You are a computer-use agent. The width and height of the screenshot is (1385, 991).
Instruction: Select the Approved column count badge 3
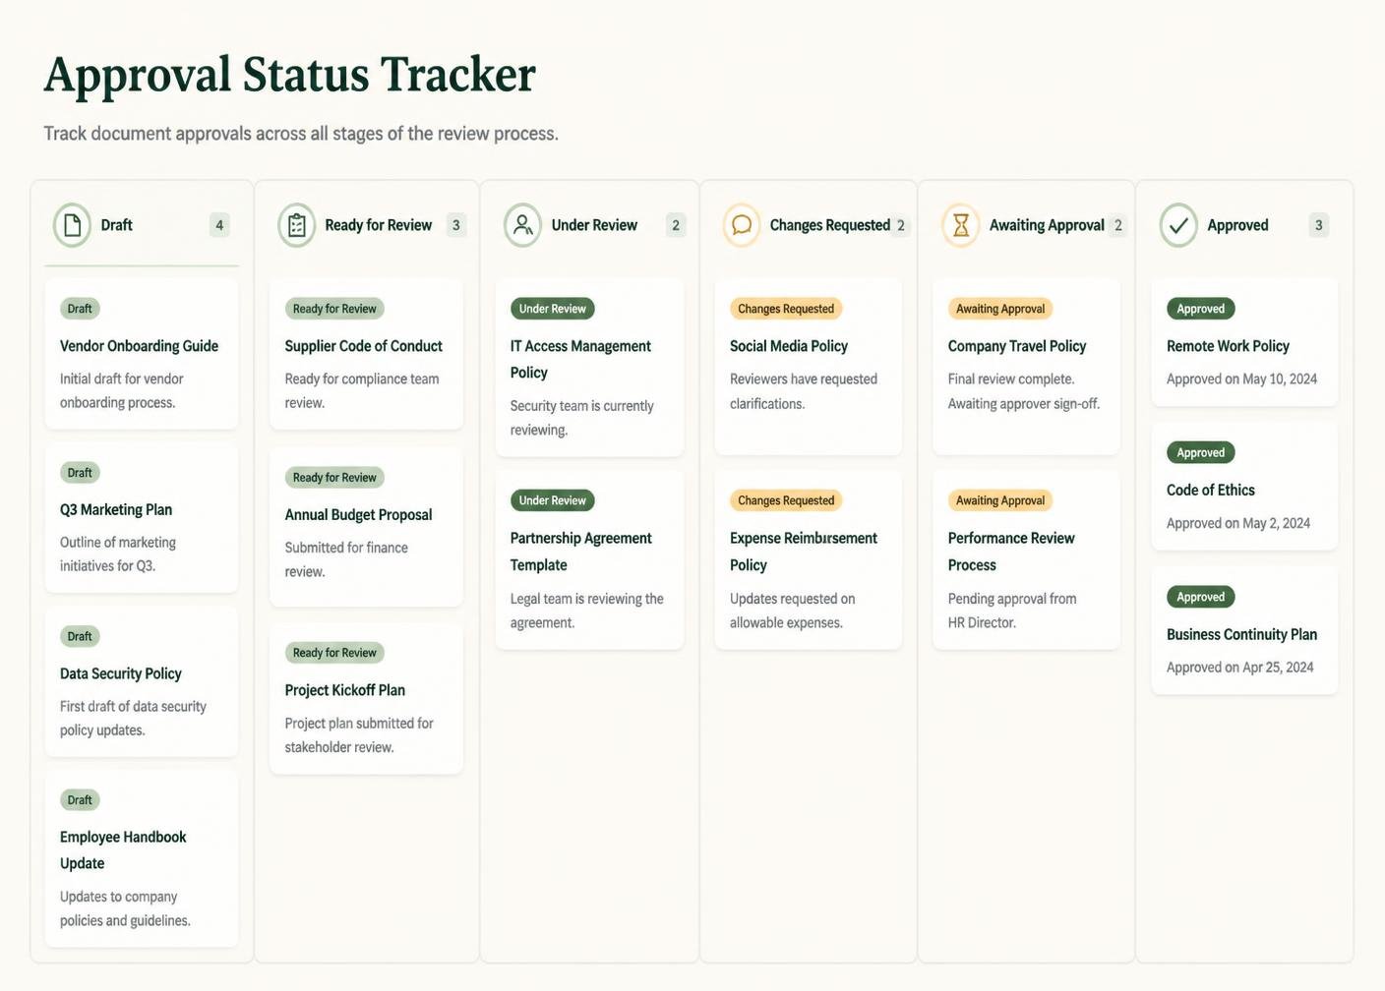[1319, 225]
